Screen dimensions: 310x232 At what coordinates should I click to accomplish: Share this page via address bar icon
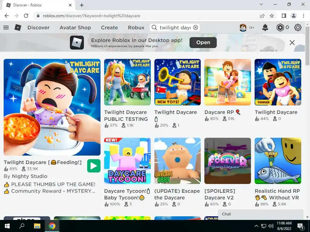262,16
